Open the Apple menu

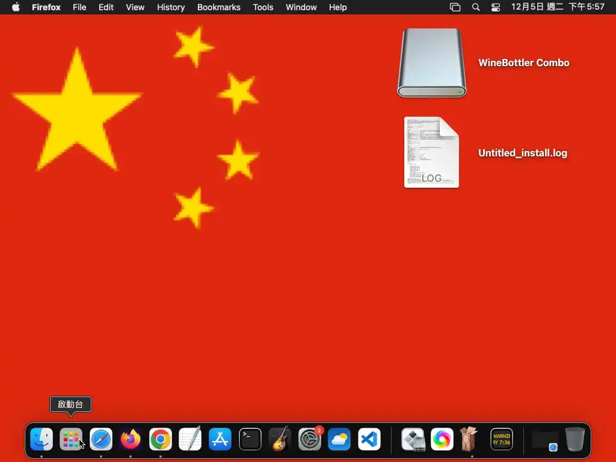[x=16, y=7]
